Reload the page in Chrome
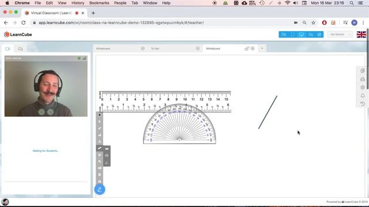This screenshot has width=369, height=207. pyautogui.click(x=23, y=23)
